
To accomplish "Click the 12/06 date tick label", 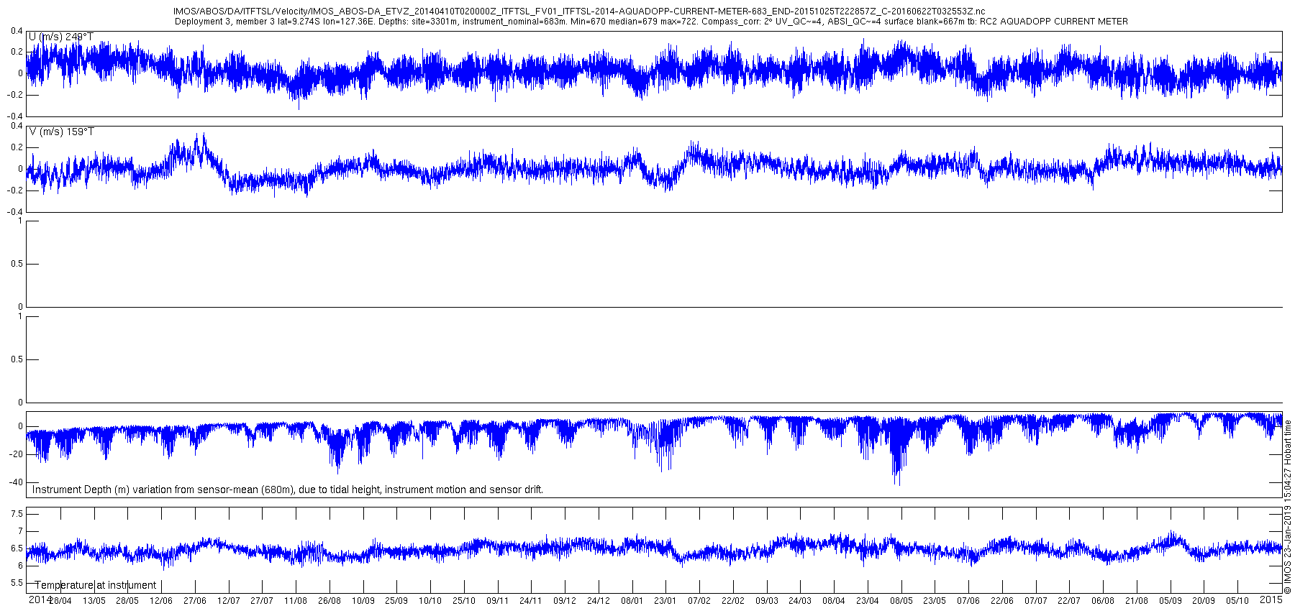I will (x=161, y=601).
